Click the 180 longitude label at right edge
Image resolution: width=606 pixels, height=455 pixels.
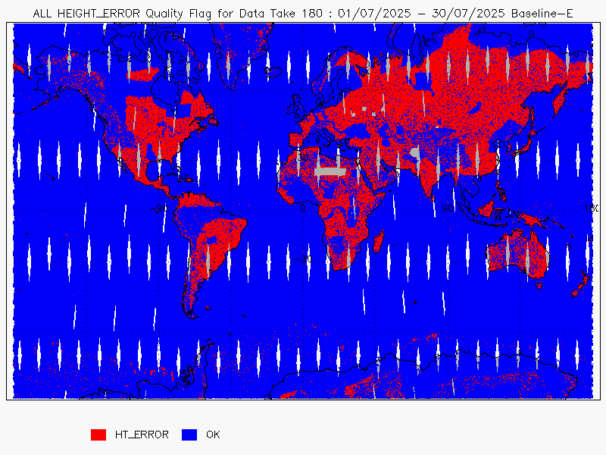click(x=592, y=209)
